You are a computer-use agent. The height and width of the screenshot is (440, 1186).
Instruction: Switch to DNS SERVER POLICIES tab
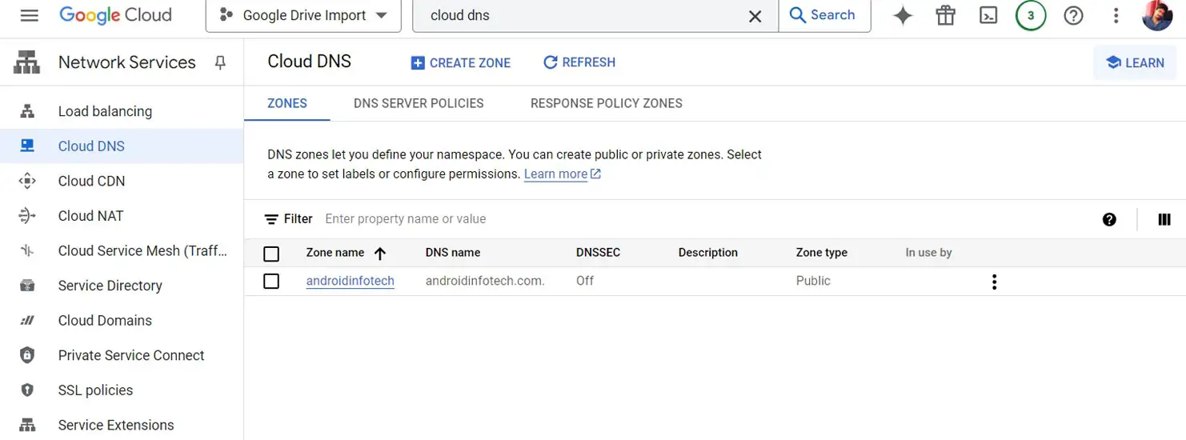(419, 103)
